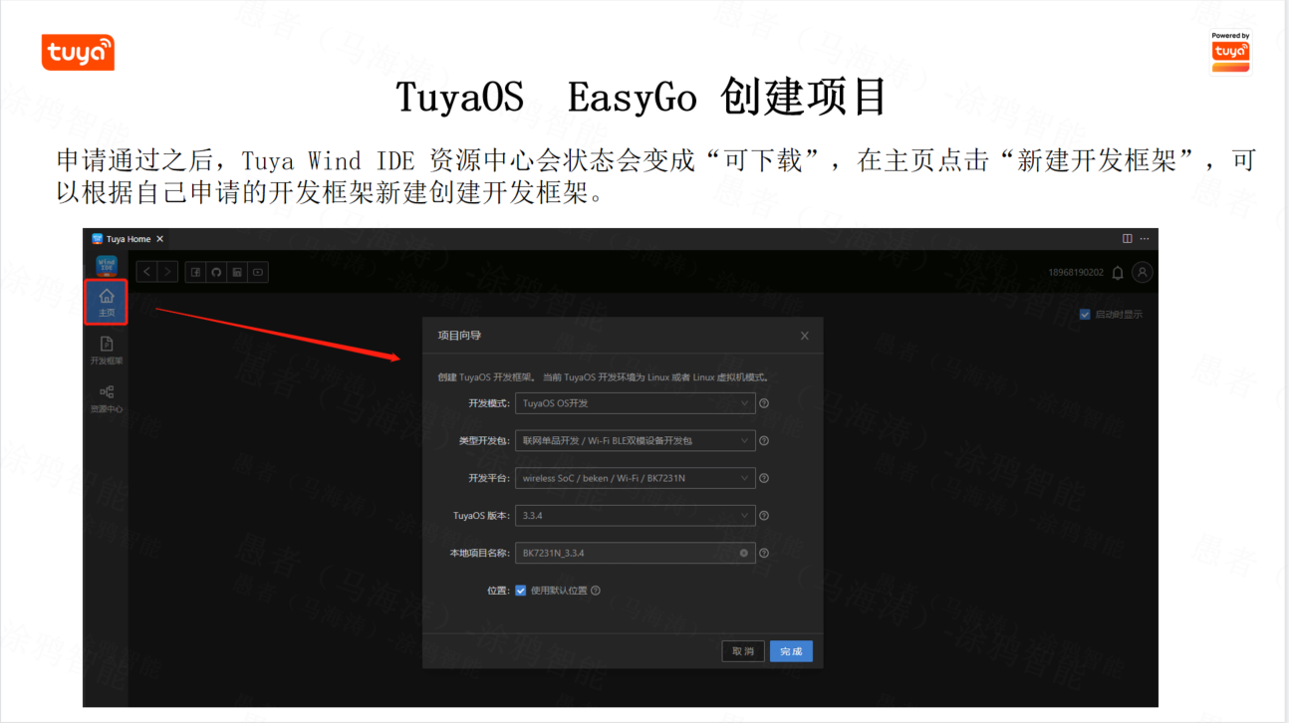Open the GitHub icon link
Viewport: 1289px width, 723px height.
tap(216, 272)
